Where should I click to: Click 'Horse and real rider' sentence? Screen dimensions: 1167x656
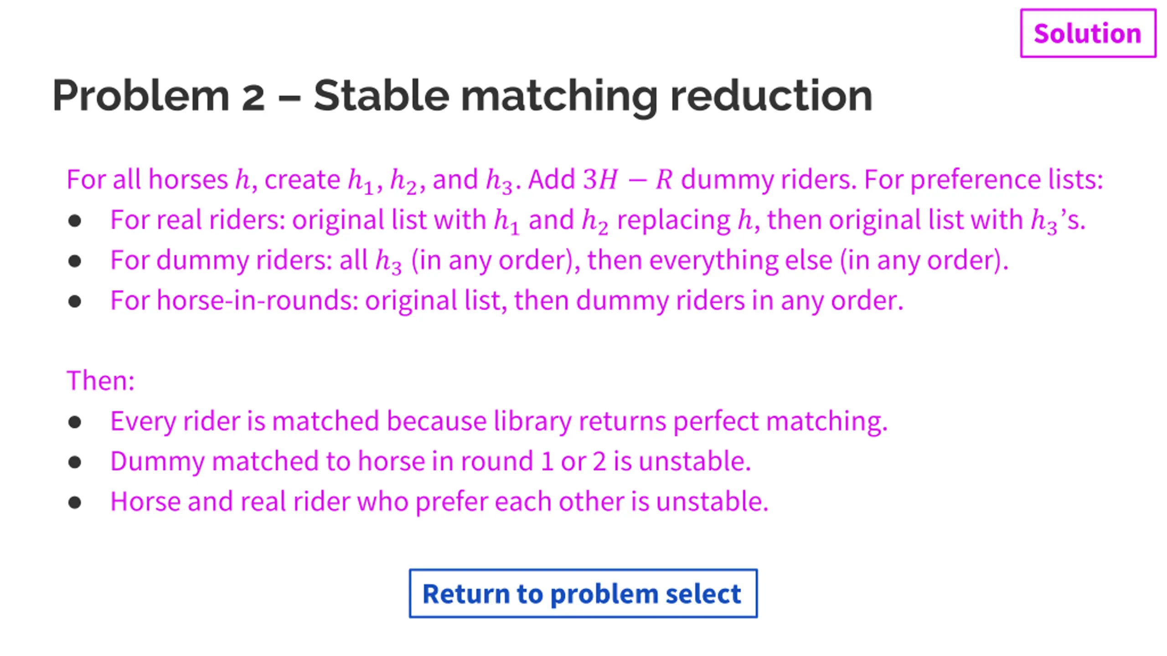point(439,502)
